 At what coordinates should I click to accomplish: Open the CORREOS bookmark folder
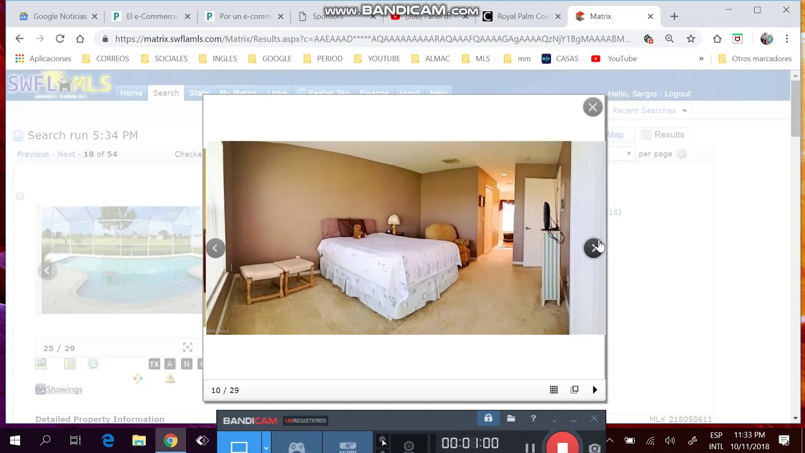[105, 59]
